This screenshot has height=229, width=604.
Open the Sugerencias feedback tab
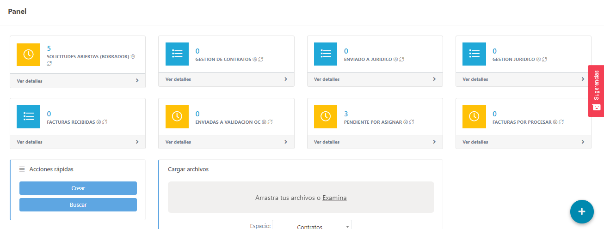(596, 90)
